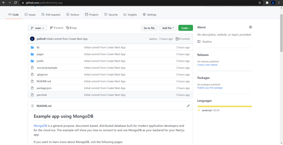This screenshot has height=145, width=283.
Task: Edit About details with the gear icon
Action: point(251,27)
